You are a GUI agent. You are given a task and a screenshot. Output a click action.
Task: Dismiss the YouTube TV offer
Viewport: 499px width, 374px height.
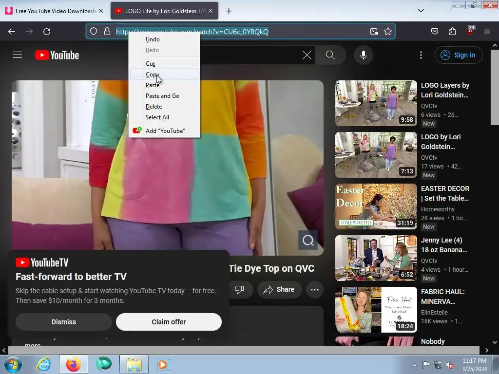(64, 322)
